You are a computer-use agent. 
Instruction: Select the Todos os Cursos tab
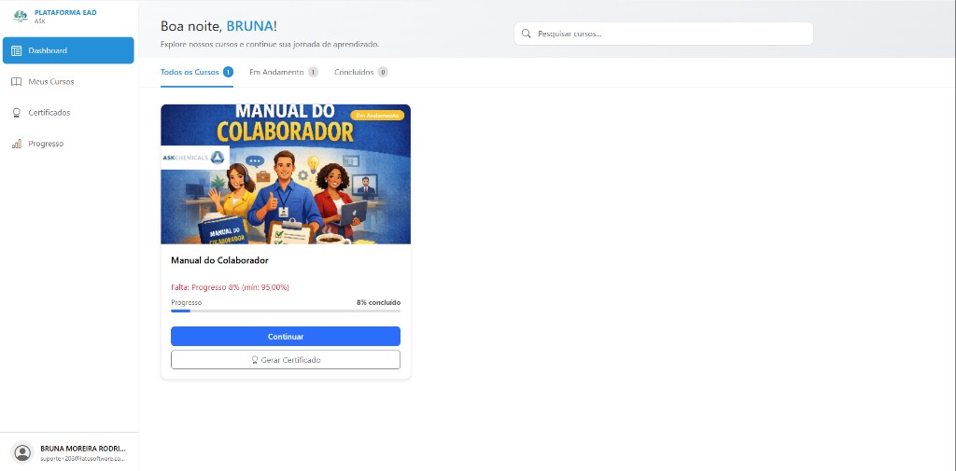coord(197,72)
